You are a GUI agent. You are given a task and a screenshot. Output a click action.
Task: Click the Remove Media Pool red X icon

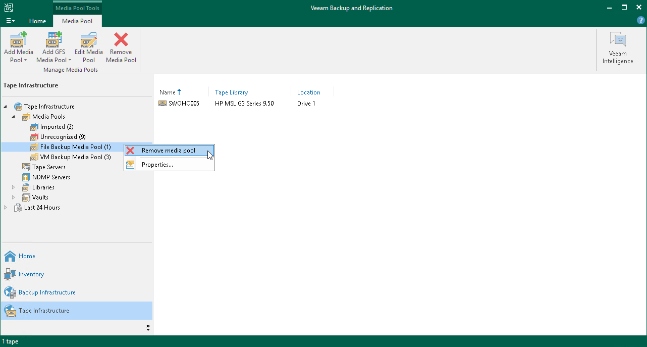point(121,39)
